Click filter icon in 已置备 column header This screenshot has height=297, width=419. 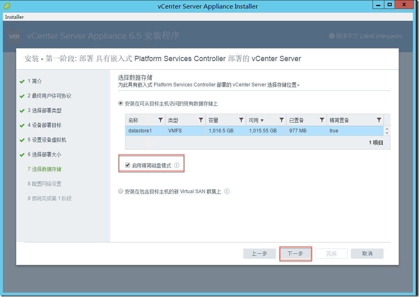[322, 120]
